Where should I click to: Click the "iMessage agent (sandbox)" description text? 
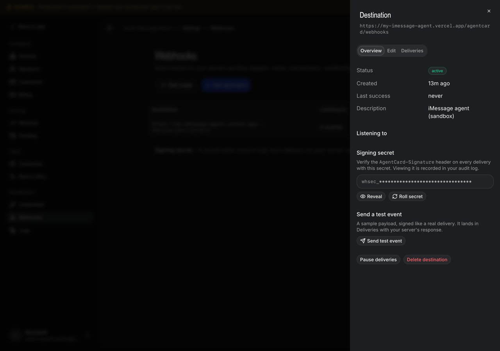pyautogui.click(x=448, y=112)
